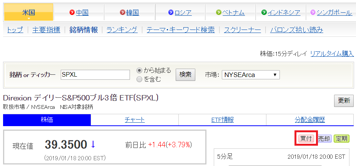
Task: Click the リアルタイム購入 link
Action: pyautogui.click(x=332, y=54)
